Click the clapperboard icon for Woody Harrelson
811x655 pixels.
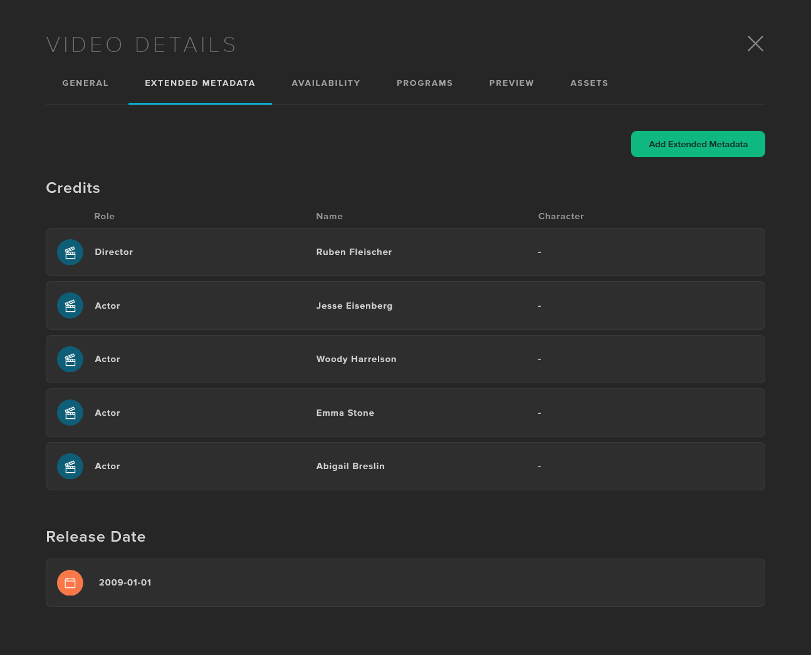[x=70, y=359]
